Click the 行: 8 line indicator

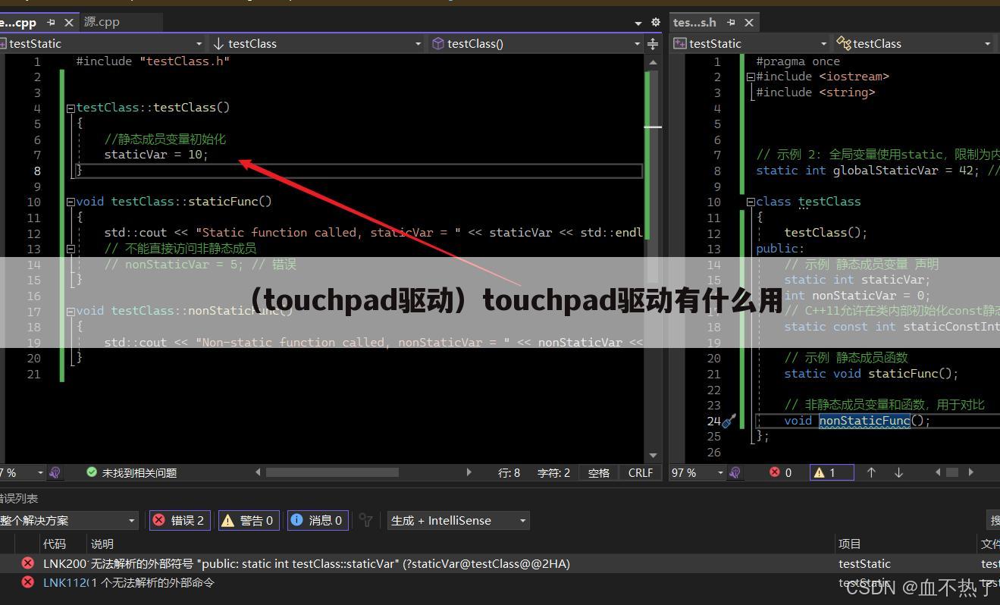[x=509, y=473]
